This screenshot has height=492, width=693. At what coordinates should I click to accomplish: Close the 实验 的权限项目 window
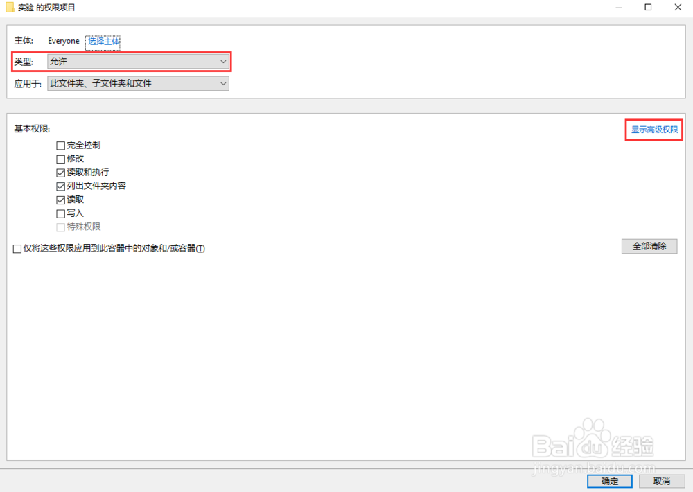(x=678, y=7)
